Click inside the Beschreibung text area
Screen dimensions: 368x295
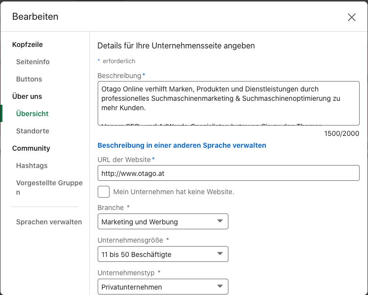[x=228, y=103]
